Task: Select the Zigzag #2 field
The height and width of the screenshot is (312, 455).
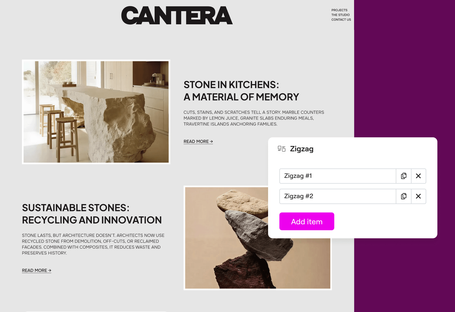Action: click(338, 196)
